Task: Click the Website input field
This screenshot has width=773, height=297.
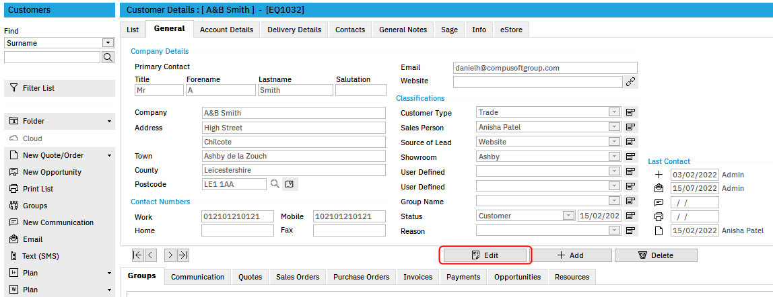Action: (538, 81)
